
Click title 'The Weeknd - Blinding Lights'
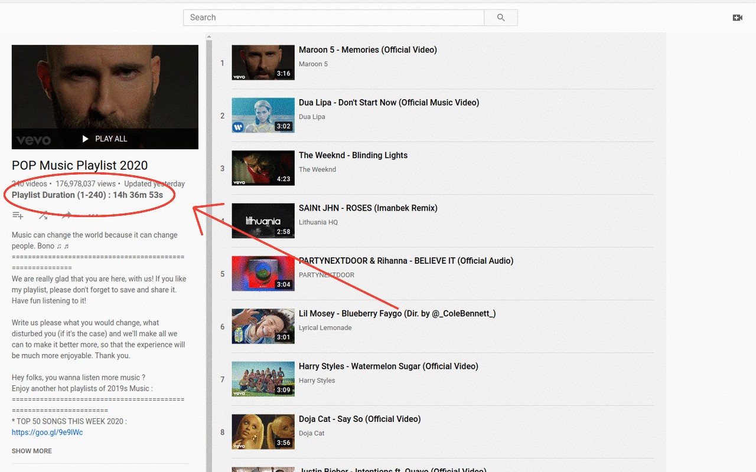pos(353,155)
